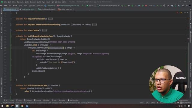Open File Explorer from taskbar
This screenshot has width=192, height=108.
[7, 106]
